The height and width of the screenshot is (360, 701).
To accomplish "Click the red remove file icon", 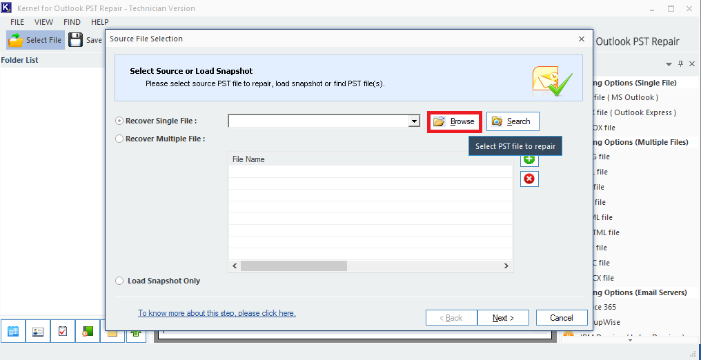I will (x=529, y=179).
